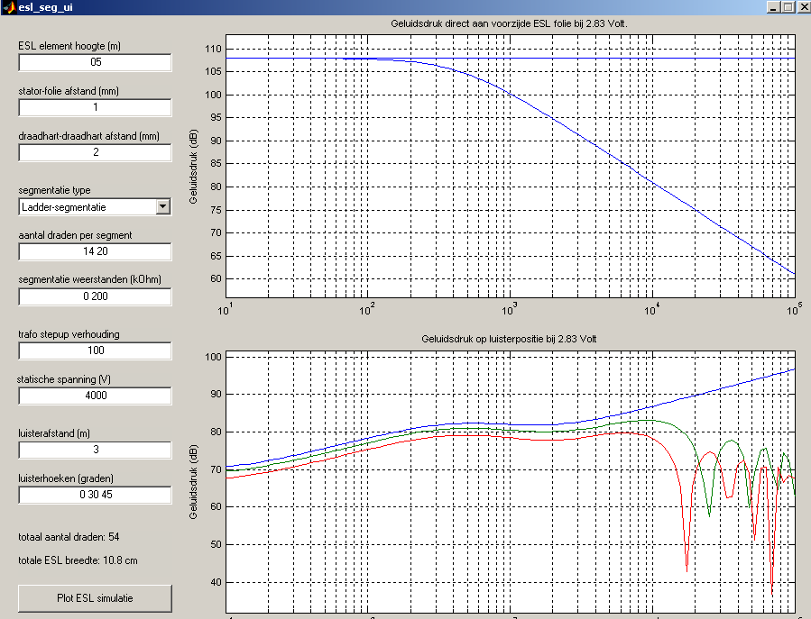This screenshot has height=619, width=811.
Task: Click the 'luisterhoeken (graden)' label
Action: tap(66, 478)
